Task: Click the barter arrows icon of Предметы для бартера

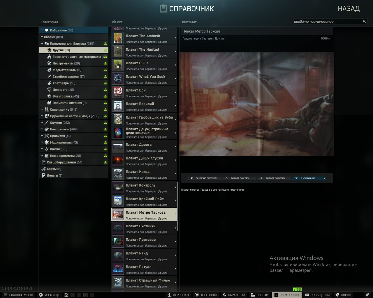Action: 46,44
